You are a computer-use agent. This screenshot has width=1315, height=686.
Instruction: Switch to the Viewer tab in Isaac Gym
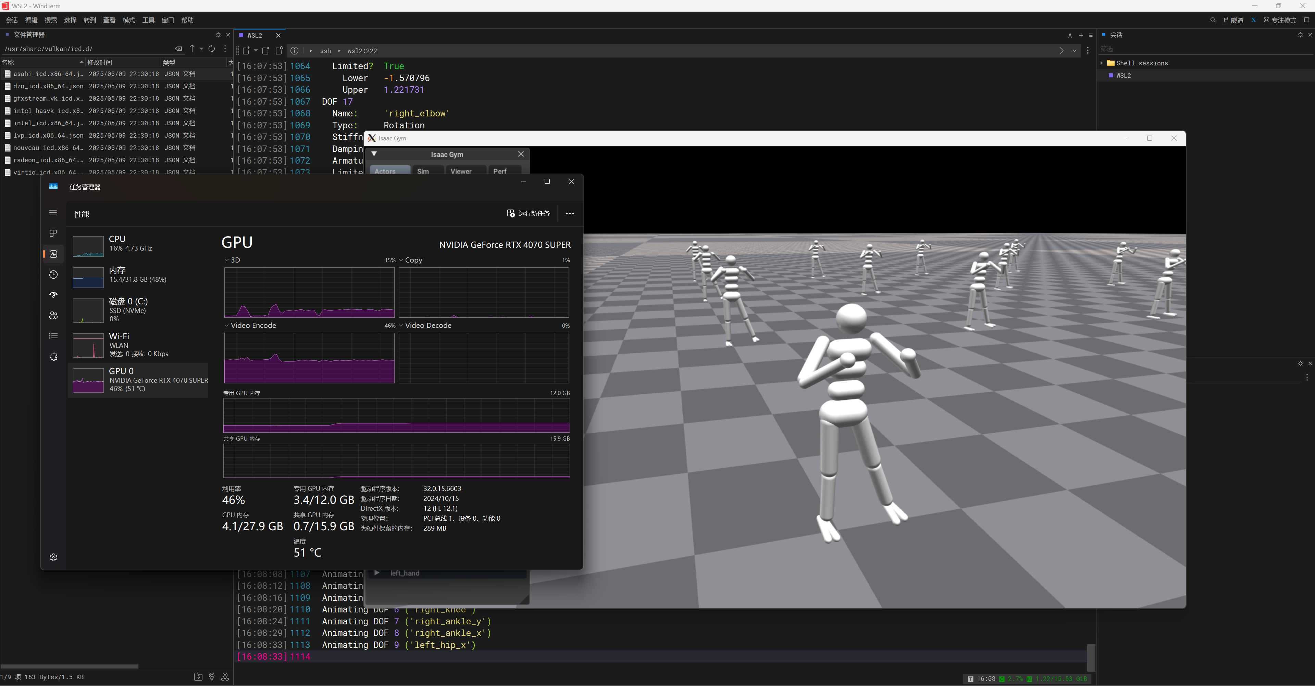pos(460,171)
